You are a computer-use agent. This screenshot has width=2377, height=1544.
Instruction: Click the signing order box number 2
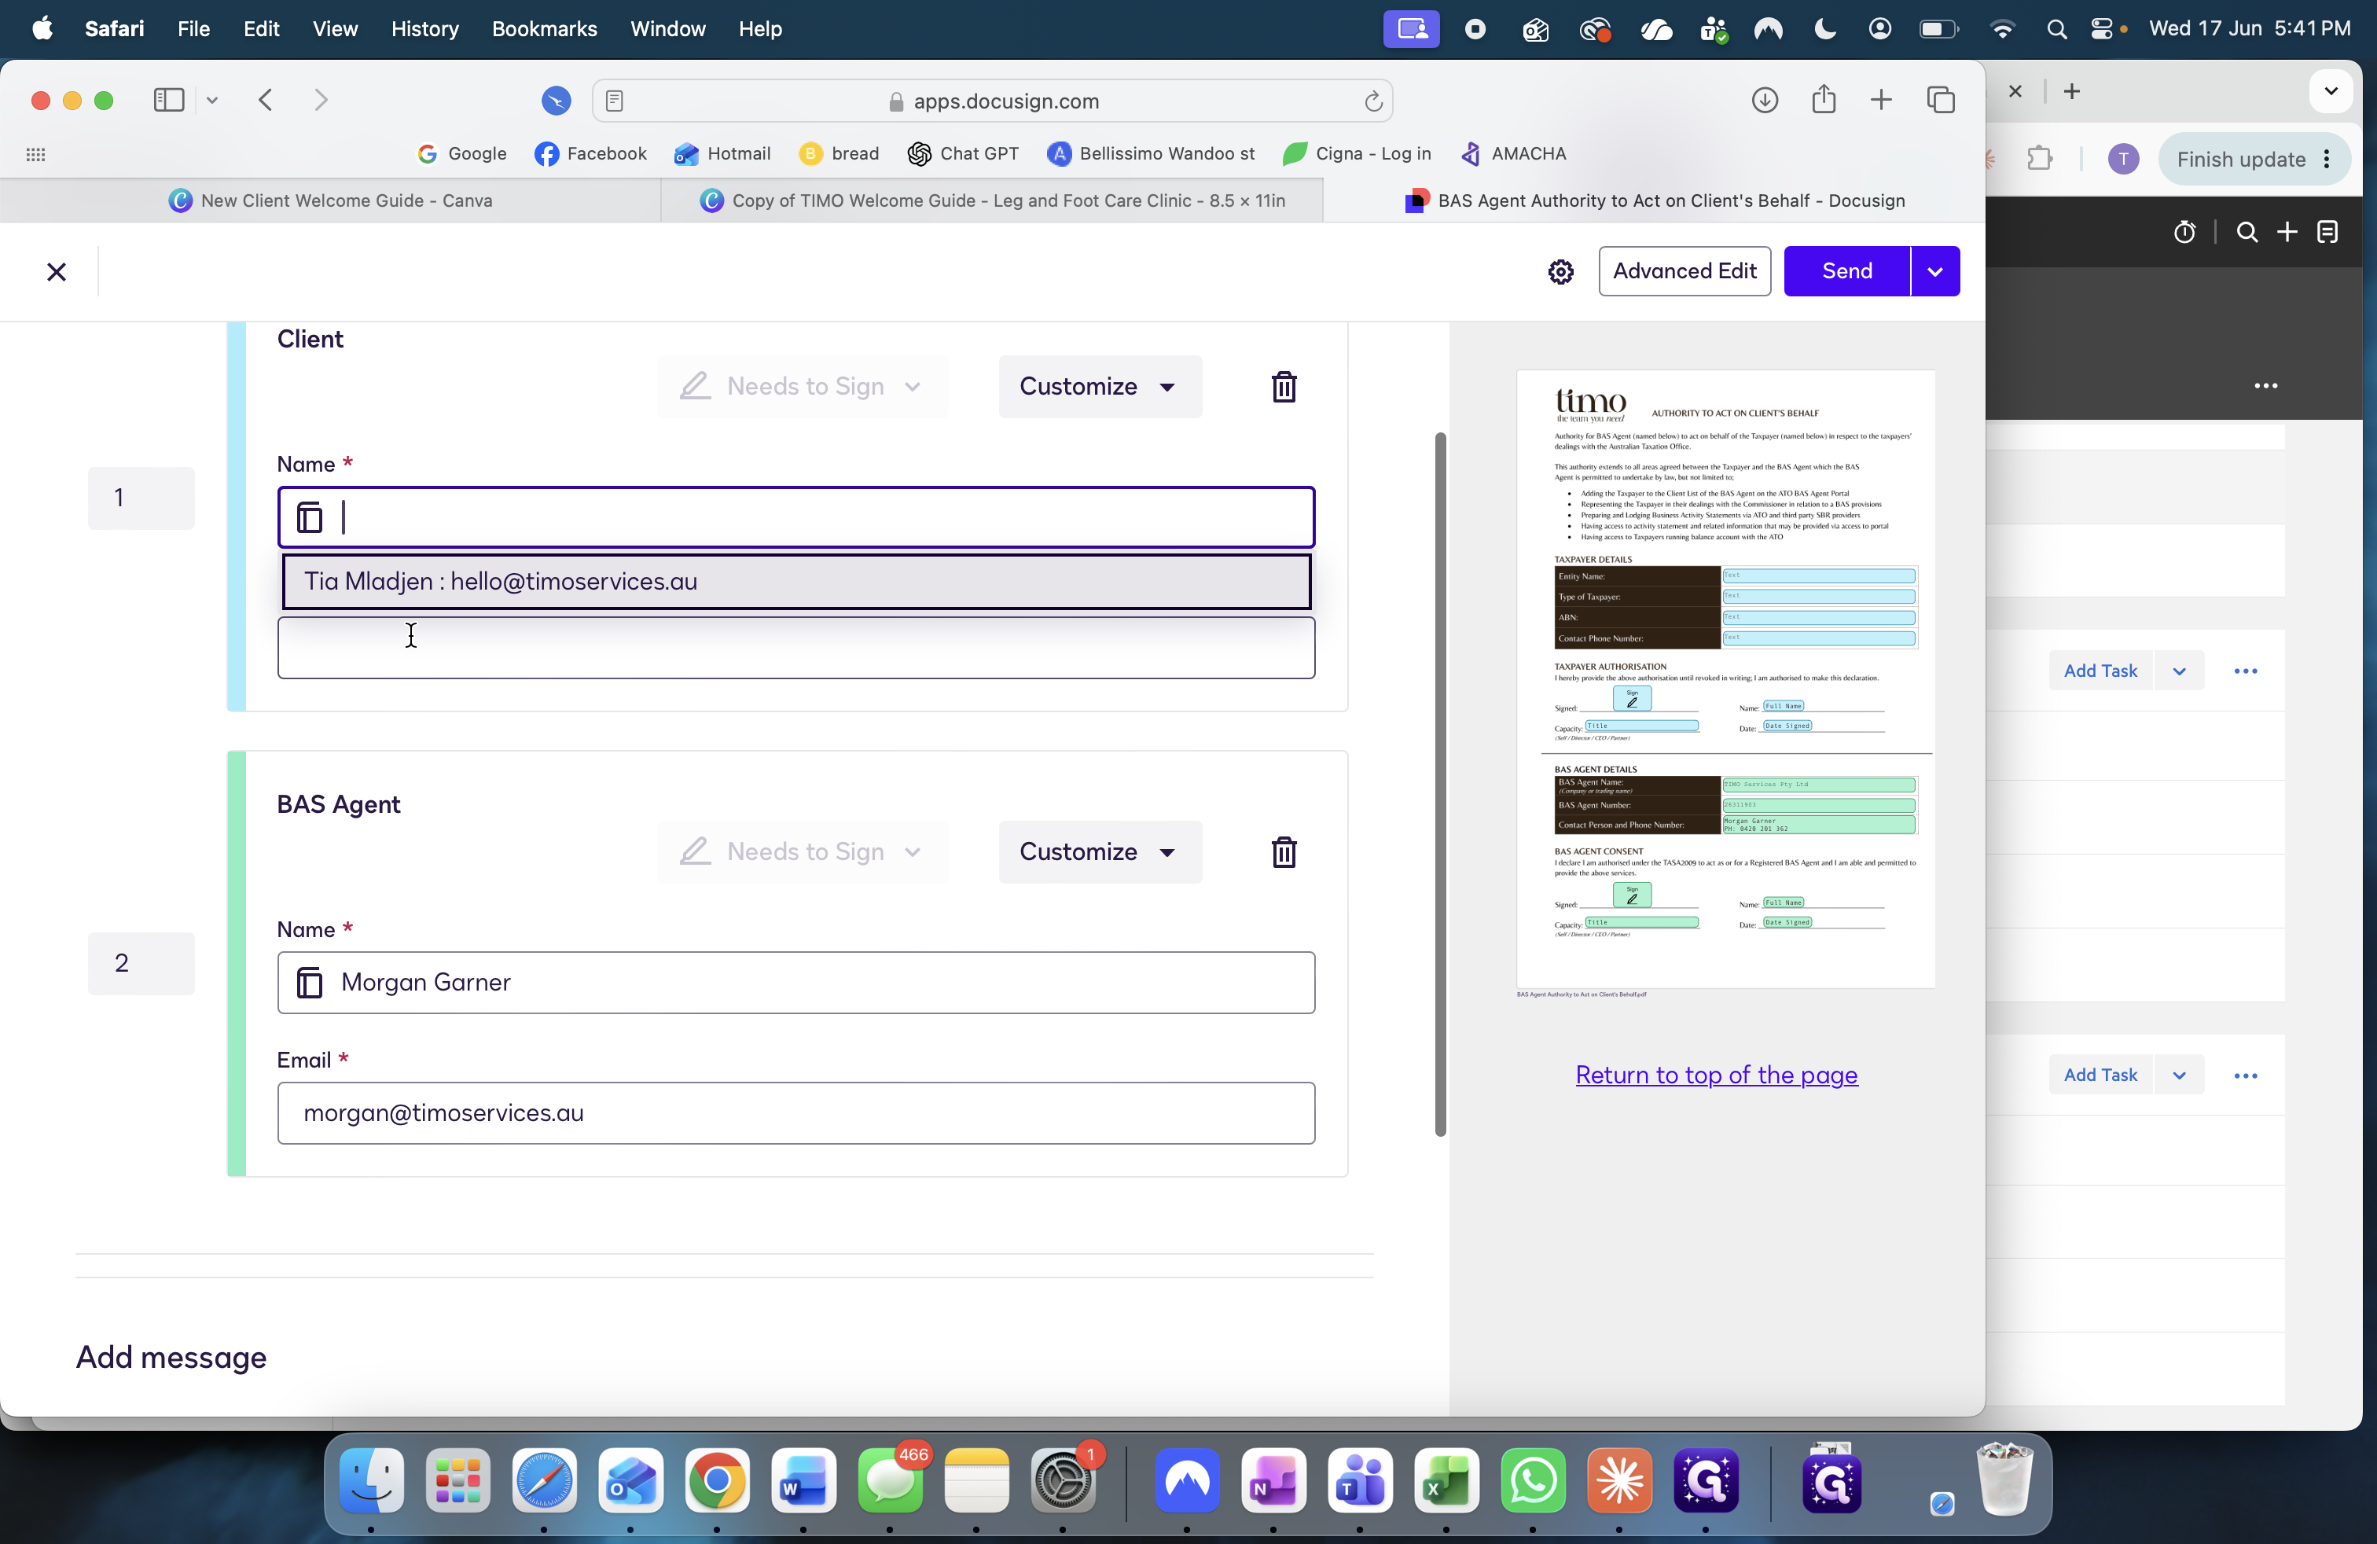tap(141, 963)
